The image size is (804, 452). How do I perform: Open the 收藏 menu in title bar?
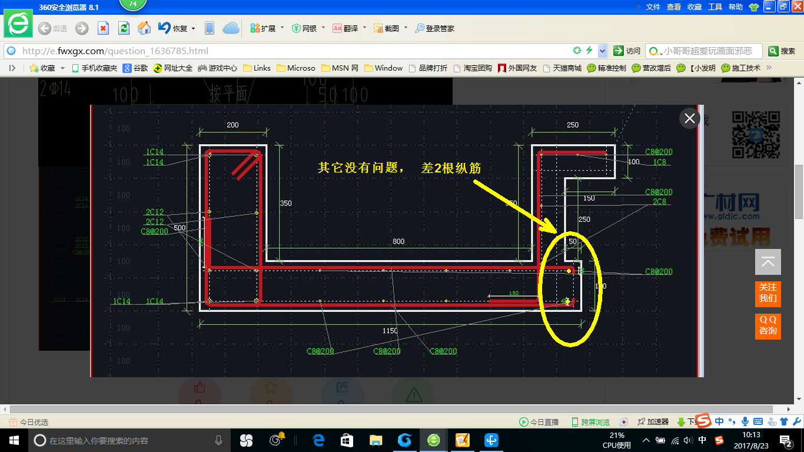pyautogui.click(x=695, y=7)
